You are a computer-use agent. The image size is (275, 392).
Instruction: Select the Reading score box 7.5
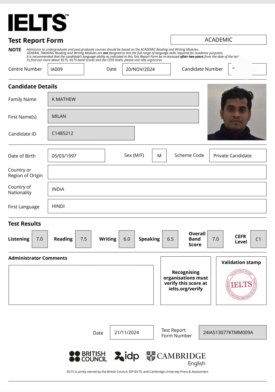coord(83,239)
